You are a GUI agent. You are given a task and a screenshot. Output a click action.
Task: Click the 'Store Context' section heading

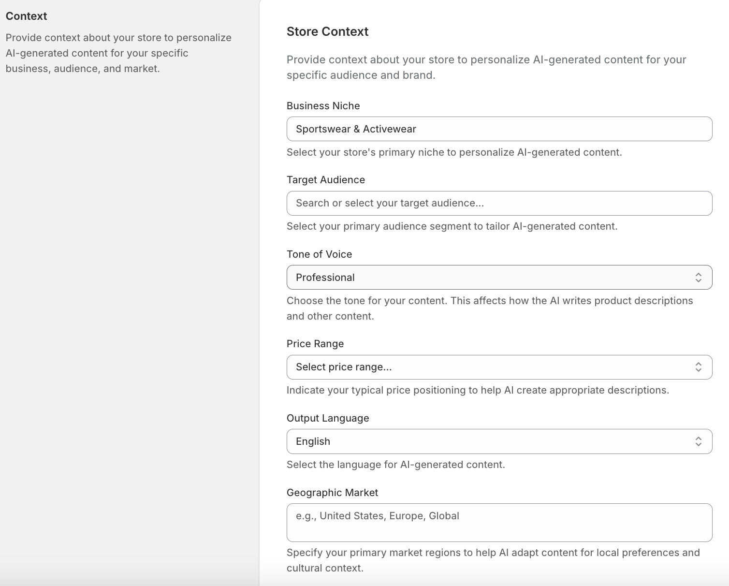[x=327, y=31]
